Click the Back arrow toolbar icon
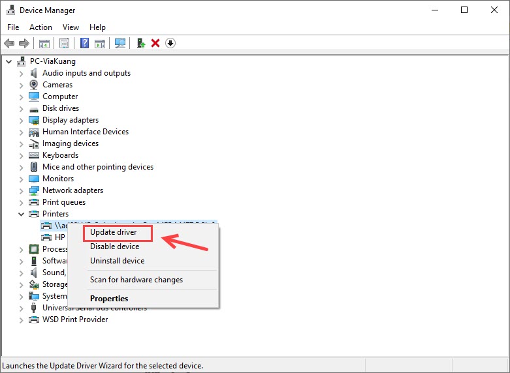The image size is (510, 373). pyautogui.click(x=9, y=43)
